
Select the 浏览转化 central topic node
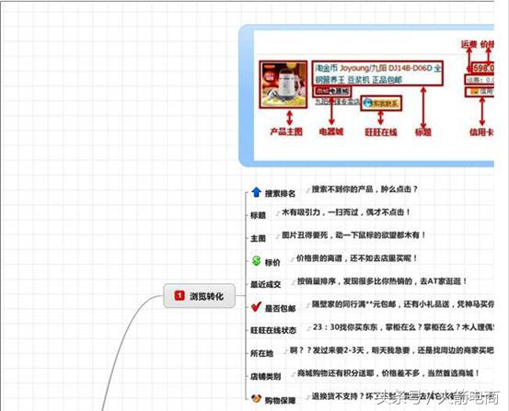pyautogui.click(x=200, y=295)
